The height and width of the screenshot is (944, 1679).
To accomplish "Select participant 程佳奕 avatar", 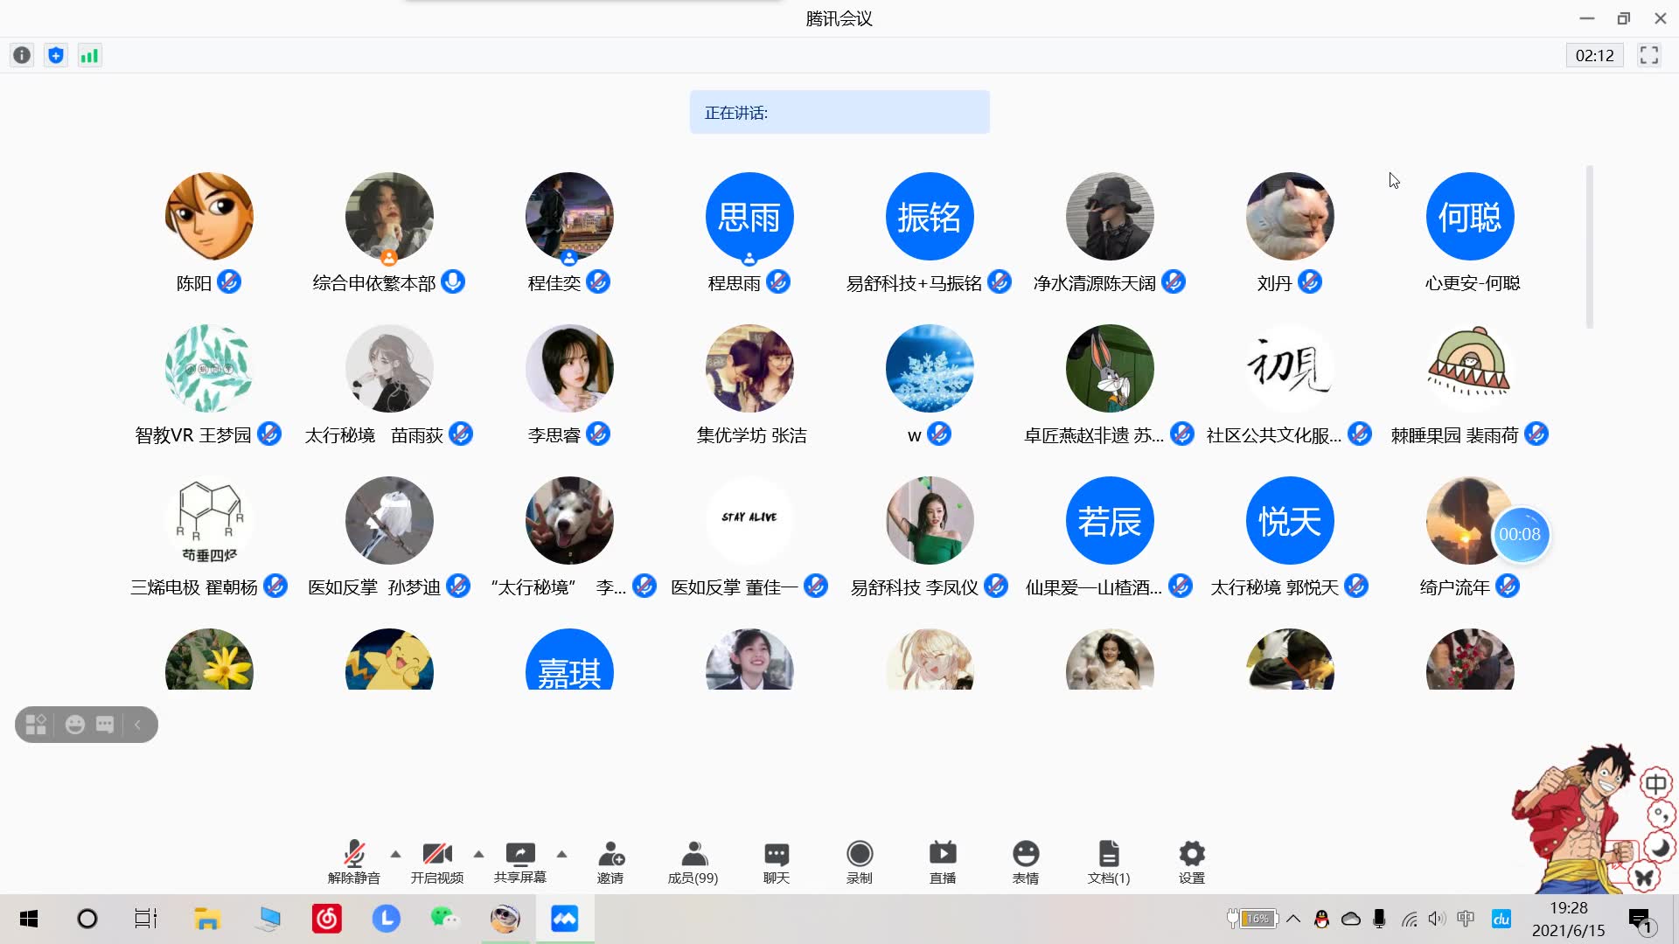I will [569, 216].
